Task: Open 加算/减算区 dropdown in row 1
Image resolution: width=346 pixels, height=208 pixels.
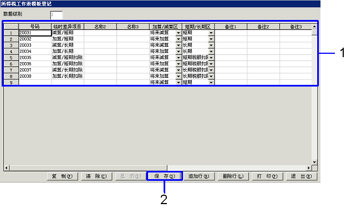Action: click(x=179, y=33)
